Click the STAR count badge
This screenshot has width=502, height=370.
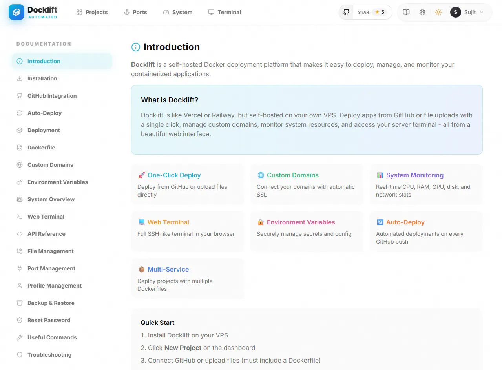(x=380, y=12)
